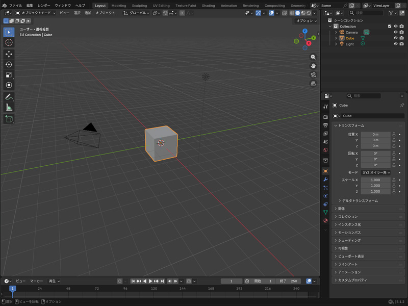
Task: Hide Light in viewport via eye icon
Action: coord(396,44)
